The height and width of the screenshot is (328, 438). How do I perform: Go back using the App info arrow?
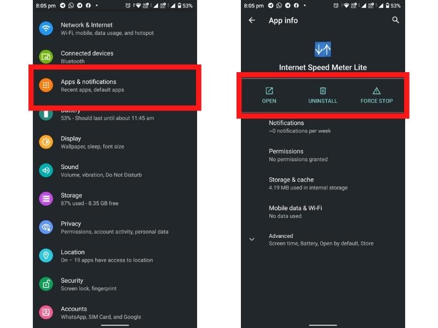click(x=252, y=20)
